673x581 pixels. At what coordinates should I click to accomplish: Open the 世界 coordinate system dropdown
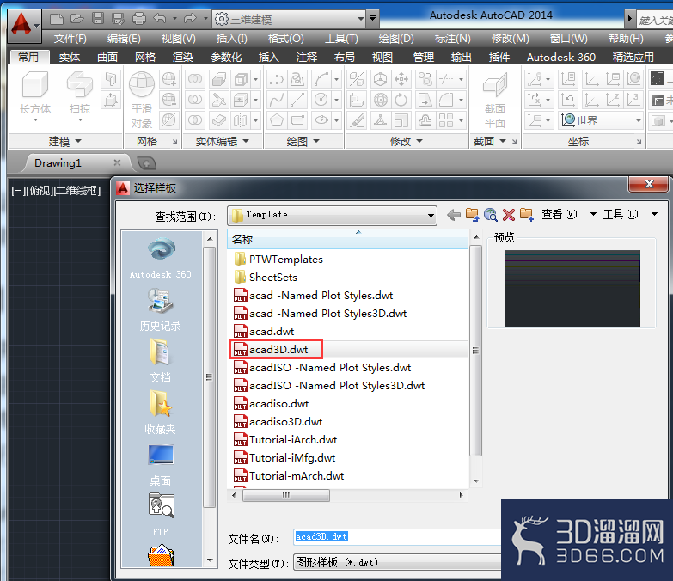click(x=602, y=120)
